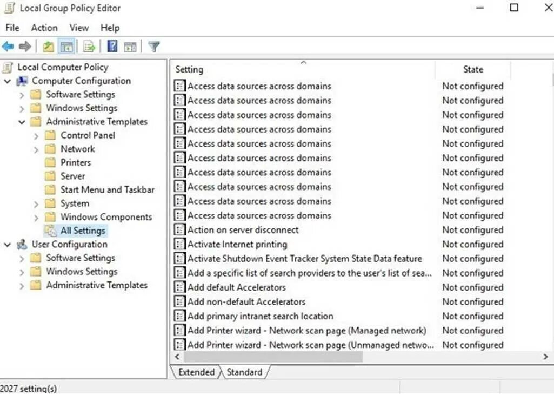Open the Action menu
Viewport: 554px width, 394px height.
44,28
